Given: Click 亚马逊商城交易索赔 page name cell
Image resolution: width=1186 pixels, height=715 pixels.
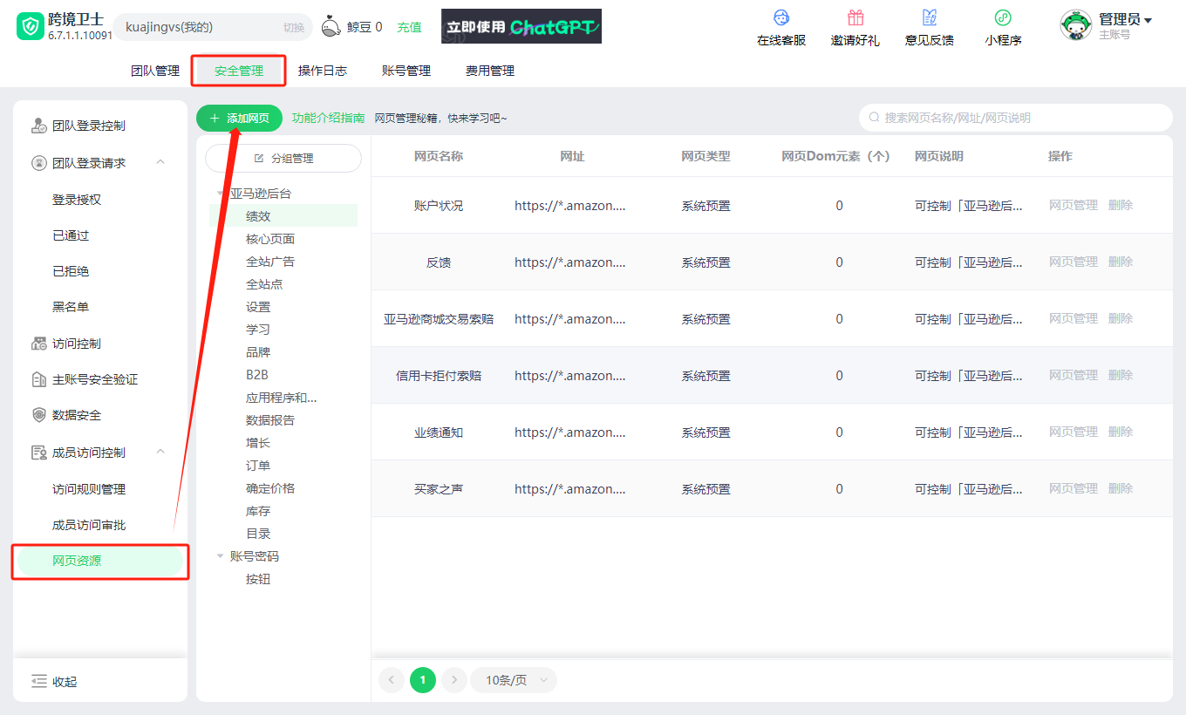Looking at the screenshot, I should coord(439,319).
